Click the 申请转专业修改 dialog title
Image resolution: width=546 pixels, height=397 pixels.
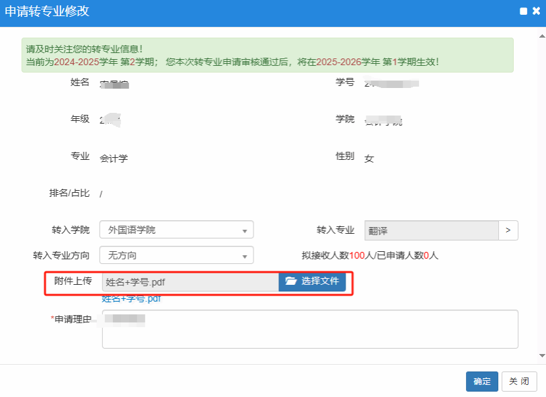47,11
